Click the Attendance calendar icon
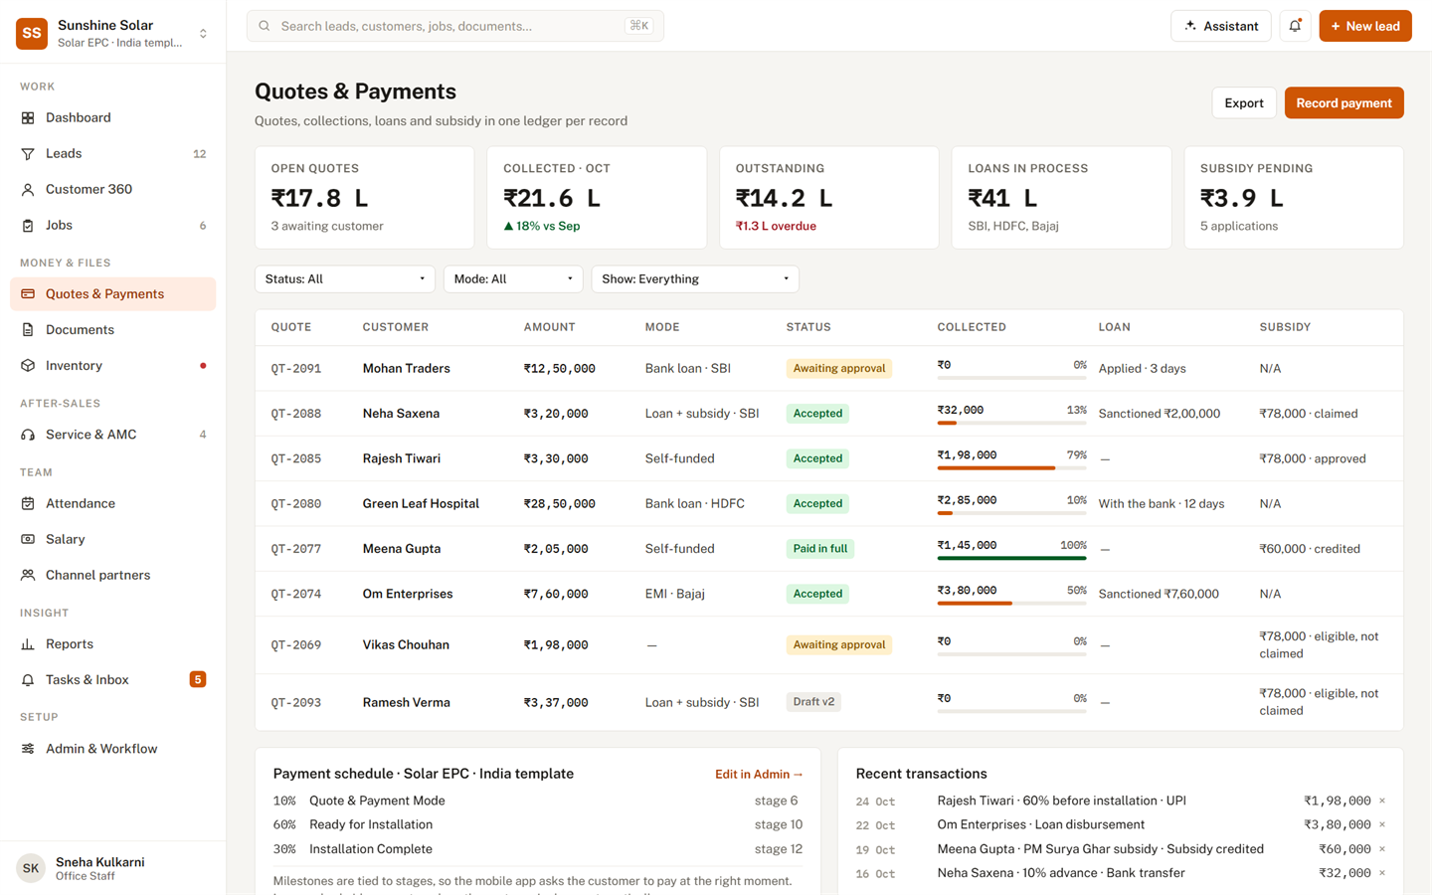The image size is (1432, 895). [28, 503]
